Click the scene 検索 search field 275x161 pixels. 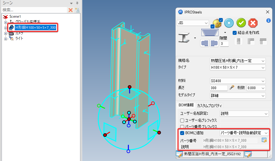tap(34, 10)
